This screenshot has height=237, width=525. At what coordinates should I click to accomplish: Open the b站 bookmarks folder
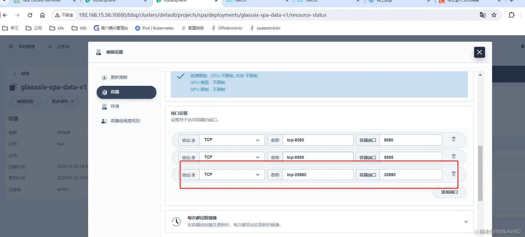coord(79,28)
